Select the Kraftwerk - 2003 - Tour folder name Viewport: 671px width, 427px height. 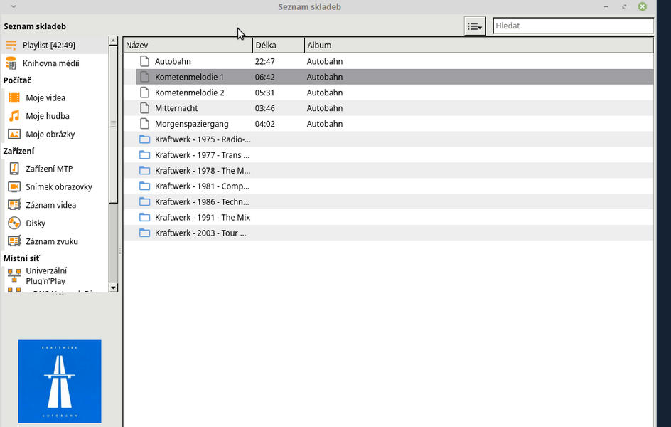[200, 233]
